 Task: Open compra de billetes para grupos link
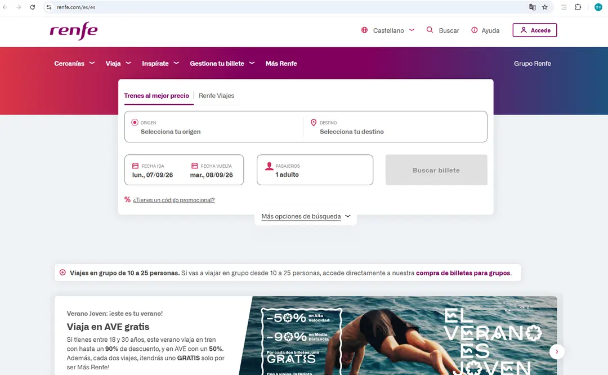click(463, 273)
